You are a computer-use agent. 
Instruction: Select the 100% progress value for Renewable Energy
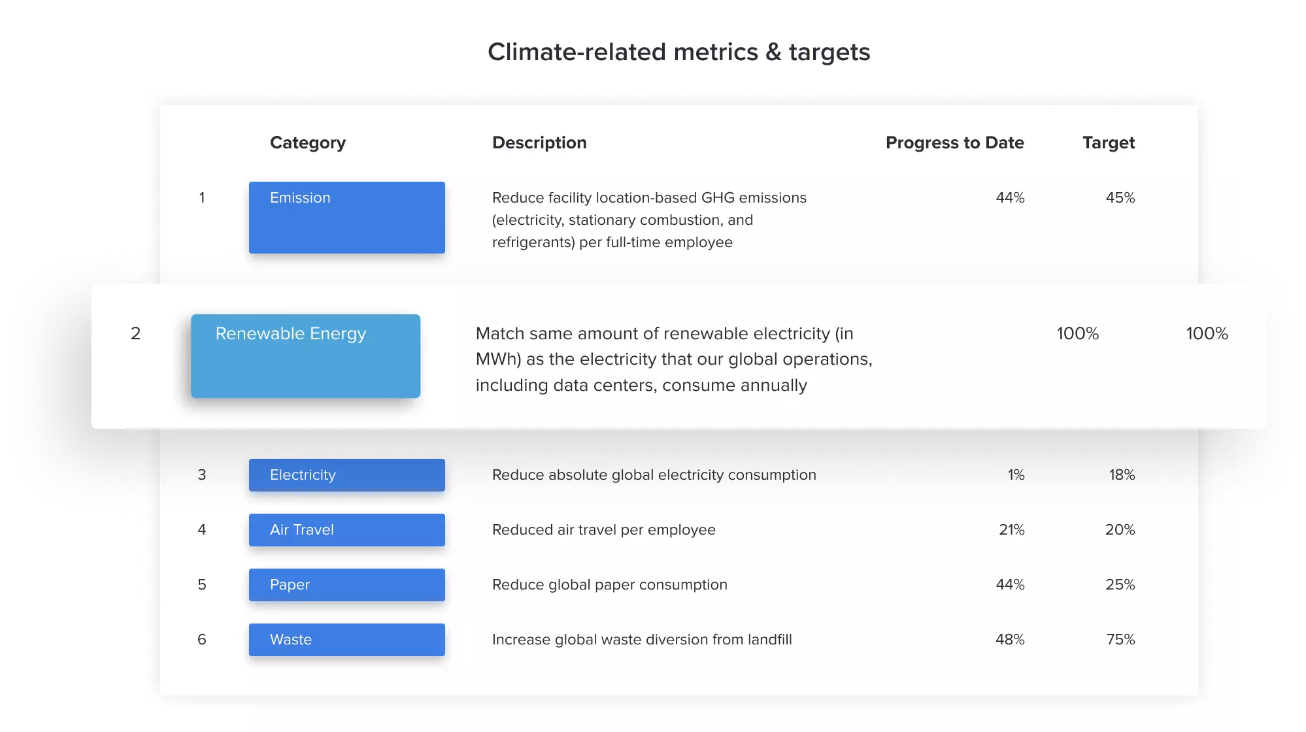(1077, 333)
